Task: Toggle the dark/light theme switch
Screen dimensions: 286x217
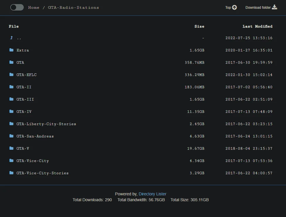Action: click(x=17, y=8)
